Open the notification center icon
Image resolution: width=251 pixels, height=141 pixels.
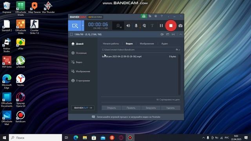pyautogui.click(x=246, y=137)
